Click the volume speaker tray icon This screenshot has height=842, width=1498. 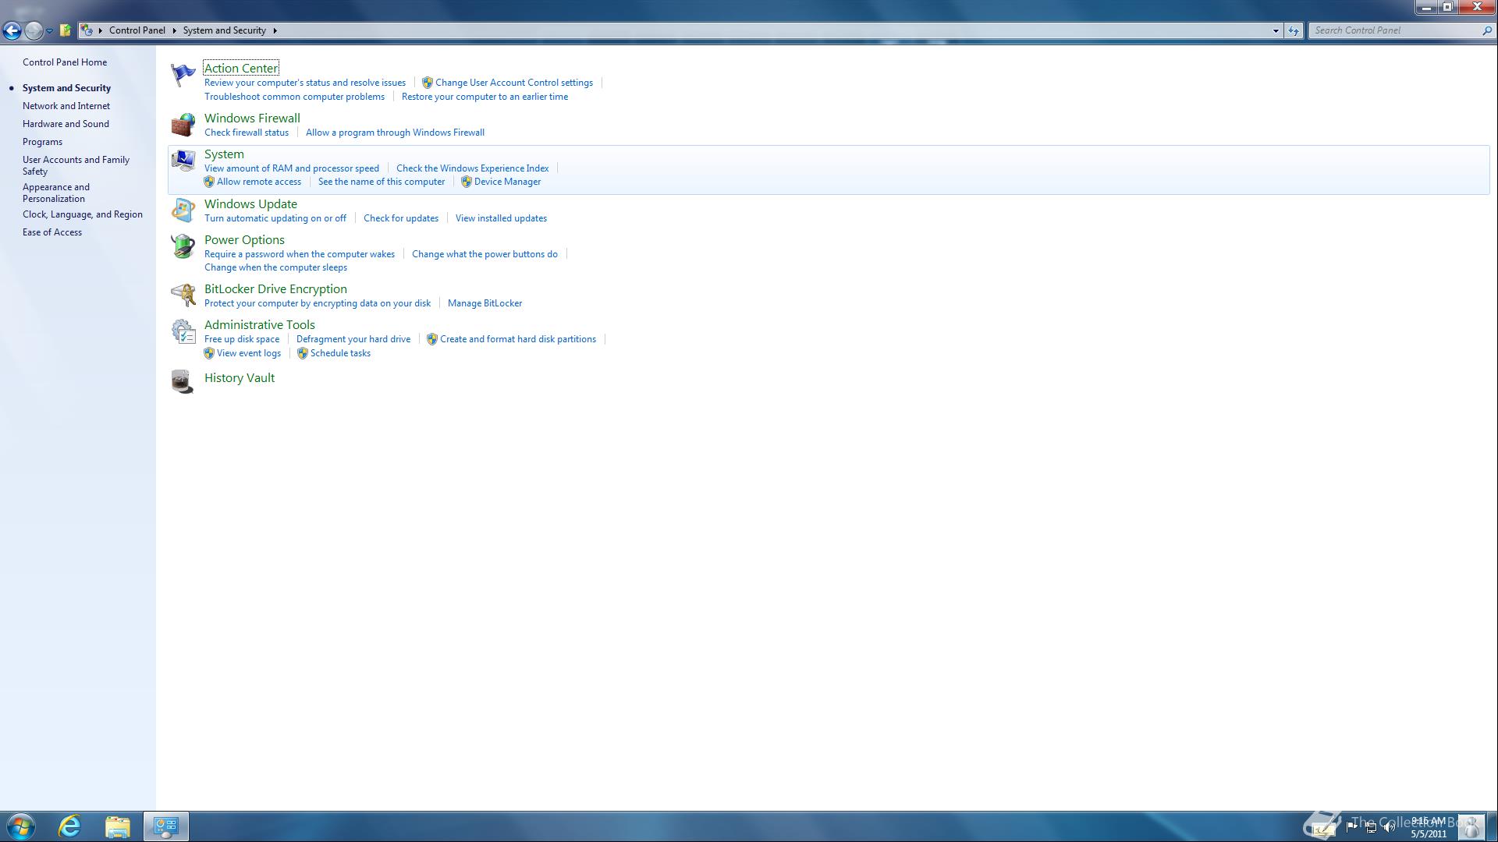point(1389,827)
